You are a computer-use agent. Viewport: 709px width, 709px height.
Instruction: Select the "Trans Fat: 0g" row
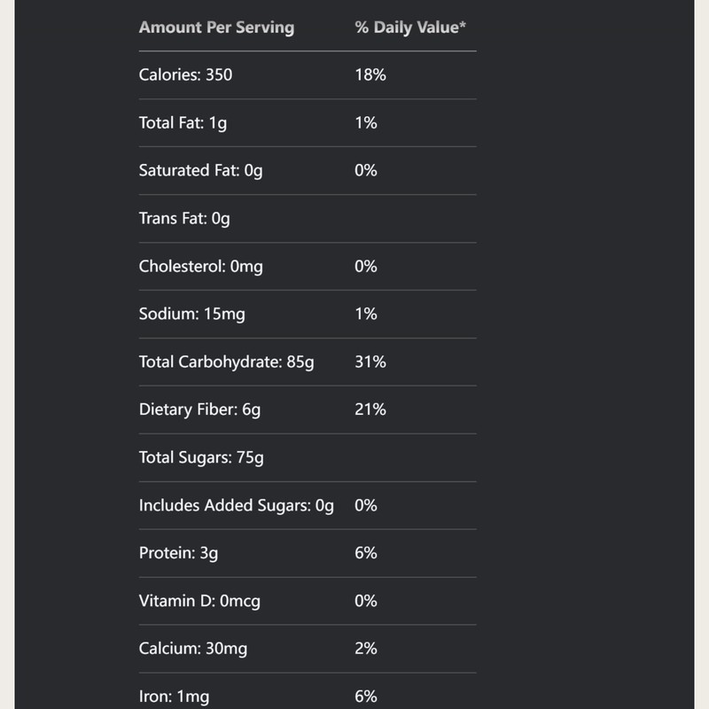[184, 218]
